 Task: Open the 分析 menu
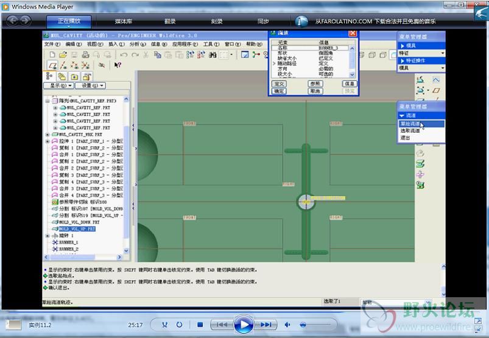tap(138, 44)
